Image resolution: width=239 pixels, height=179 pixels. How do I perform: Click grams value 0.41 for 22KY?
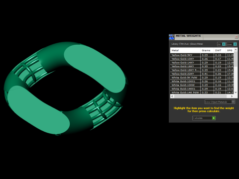tap(205, 74)
